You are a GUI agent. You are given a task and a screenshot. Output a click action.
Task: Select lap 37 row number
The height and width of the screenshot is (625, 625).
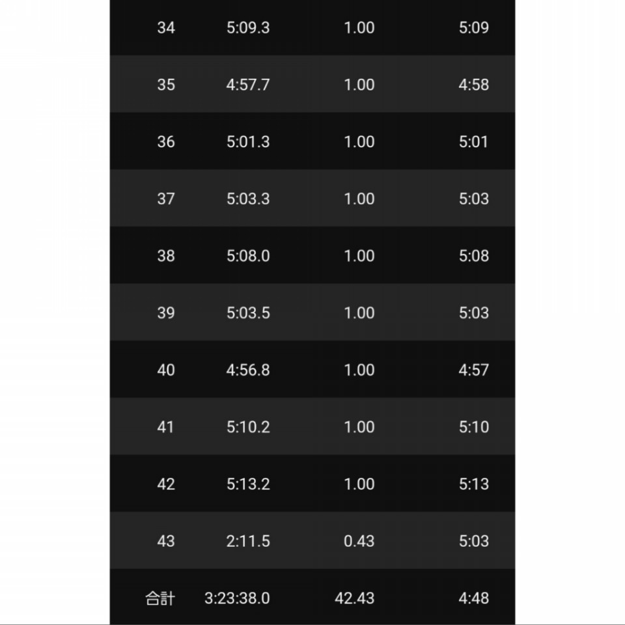point(166,199)
